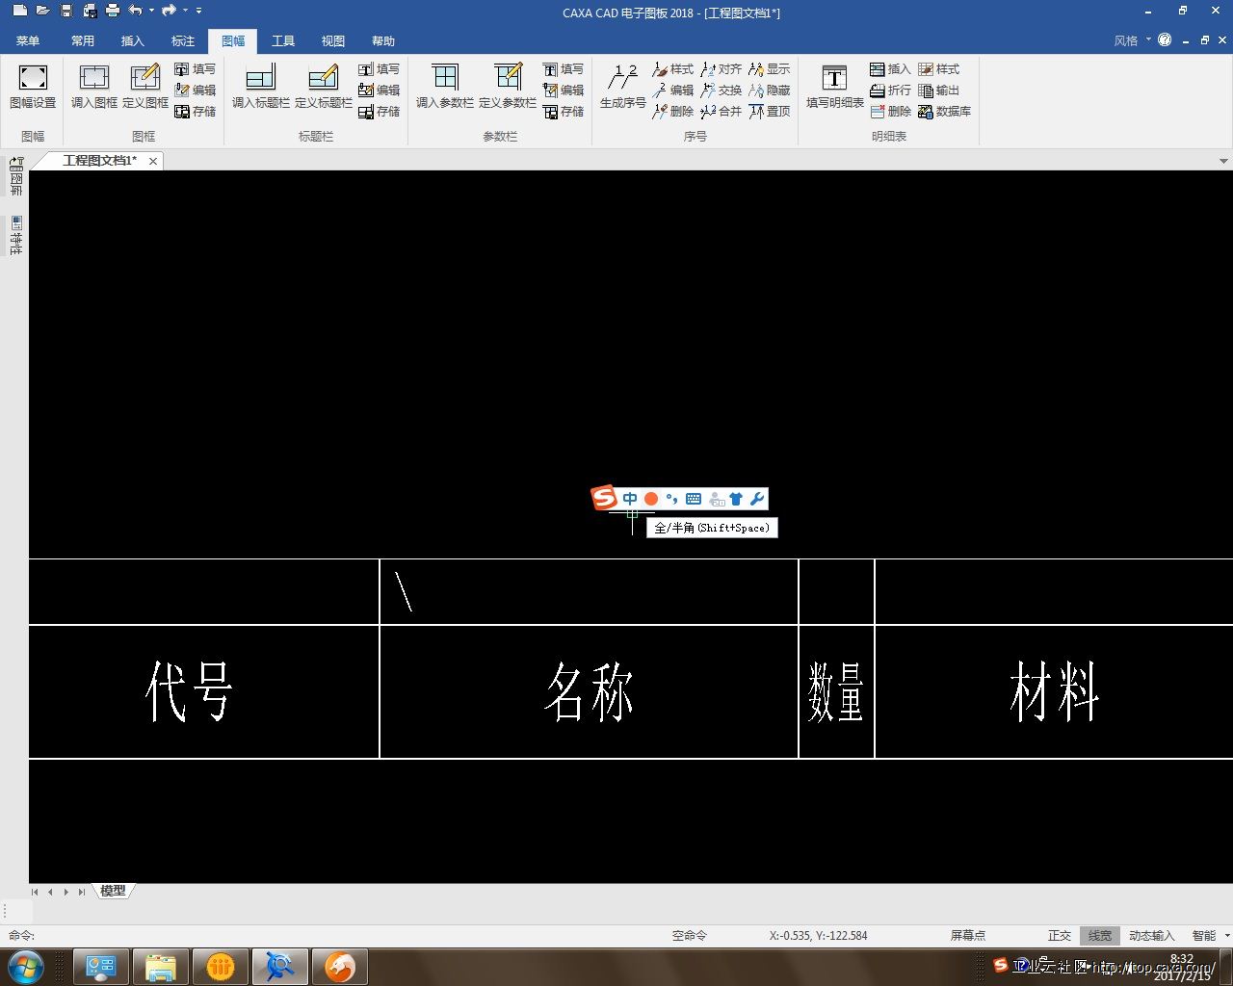Expand the undo history dropdown arrow
The image size is (1233, 986).
coord(151,11)
